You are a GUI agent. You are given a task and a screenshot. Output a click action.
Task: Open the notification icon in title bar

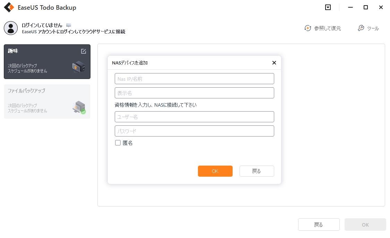328,7
